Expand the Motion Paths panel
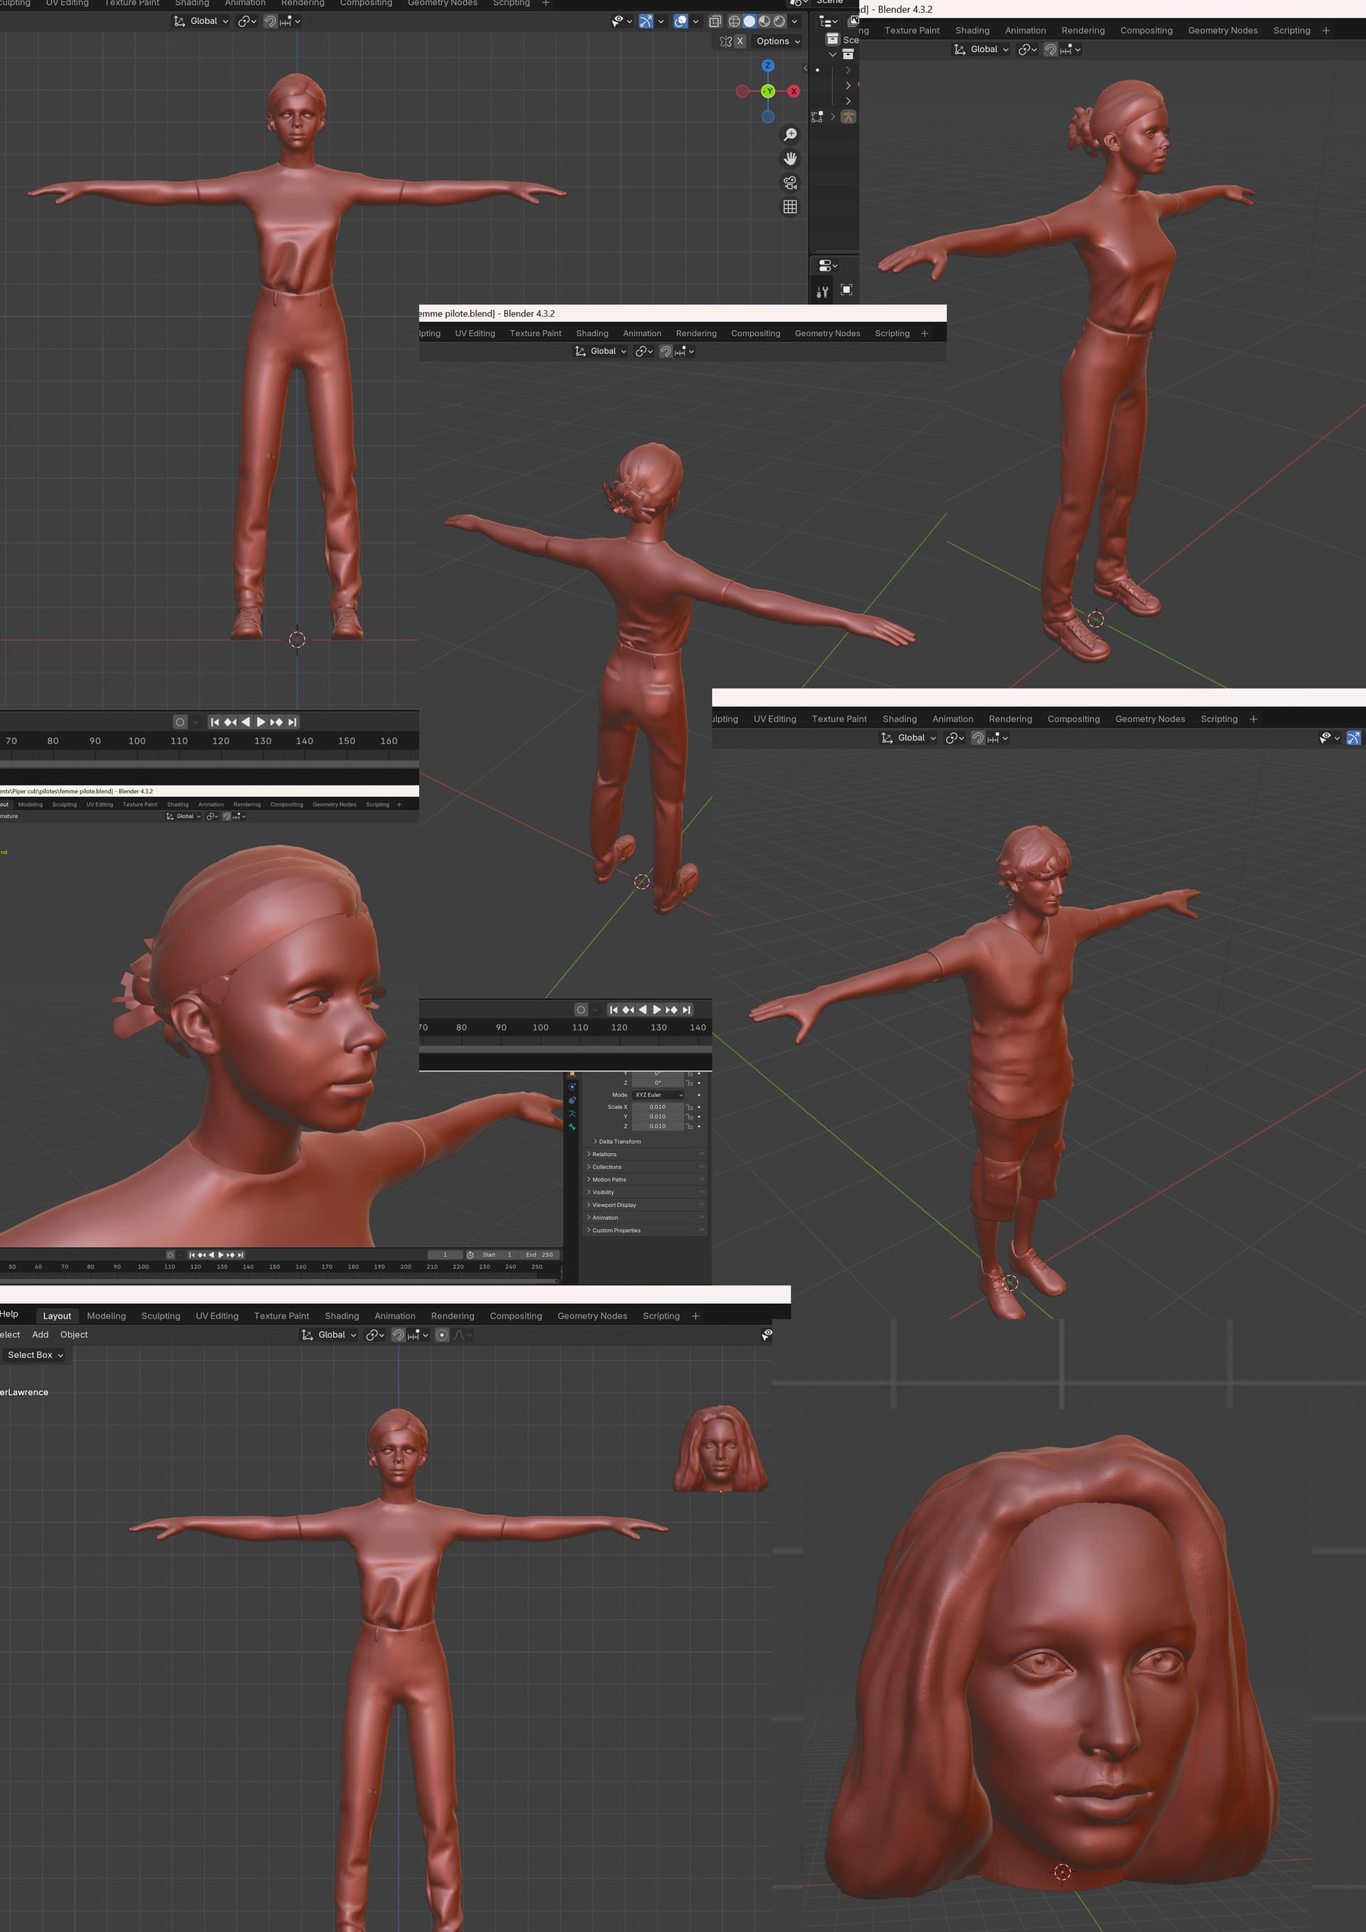The image size is (1366, 1932). coord(645,1179)
